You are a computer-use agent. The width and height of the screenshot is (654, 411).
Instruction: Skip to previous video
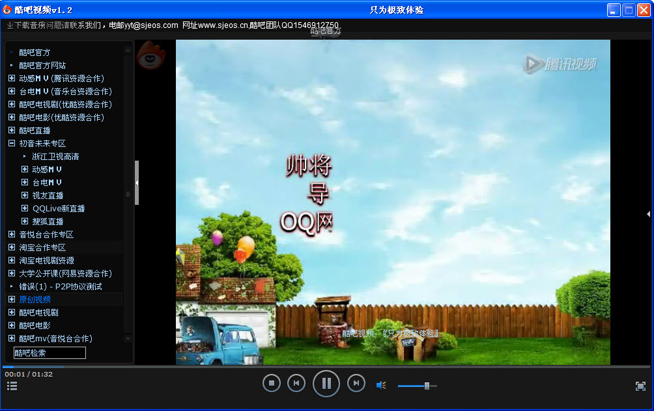click(296, 383)
